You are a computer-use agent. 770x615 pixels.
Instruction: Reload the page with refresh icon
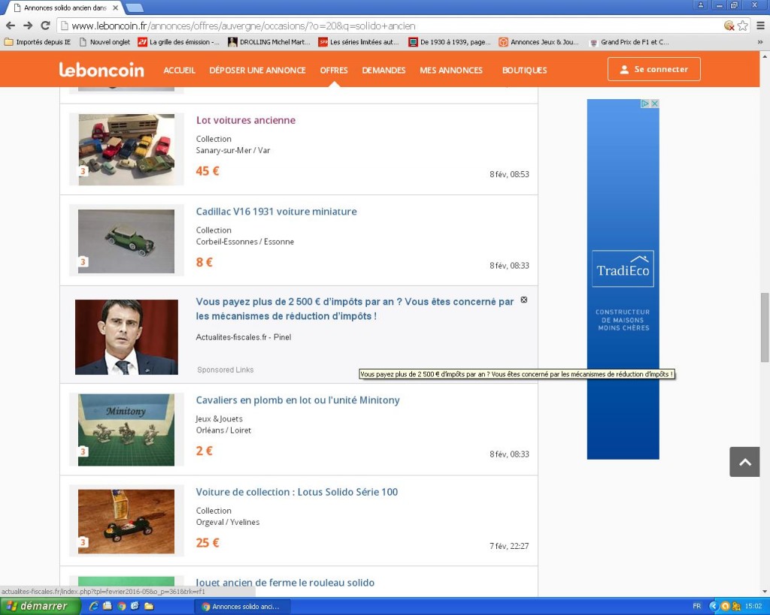point(45,26)
